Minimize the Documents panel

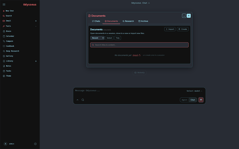tap(184, 16)
